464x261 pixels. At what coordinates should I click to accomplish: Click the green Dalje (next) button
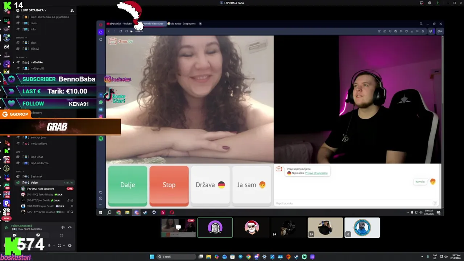coord(128,186)
